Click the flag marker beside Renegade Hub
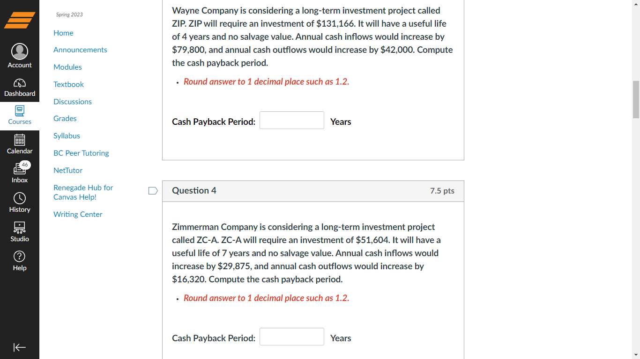 pos(153,190)
